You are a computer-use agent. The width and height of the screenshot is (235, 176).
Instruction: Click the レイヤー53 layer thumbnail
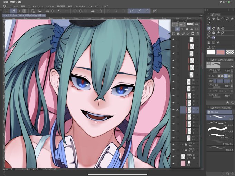183,156
